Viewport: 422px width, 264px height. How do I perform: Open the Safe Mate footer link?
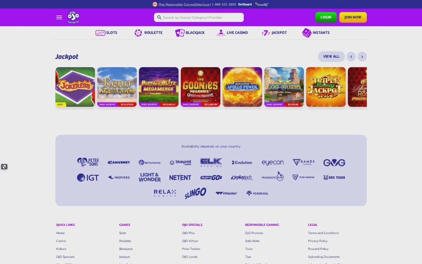click(x=252, y=241)
